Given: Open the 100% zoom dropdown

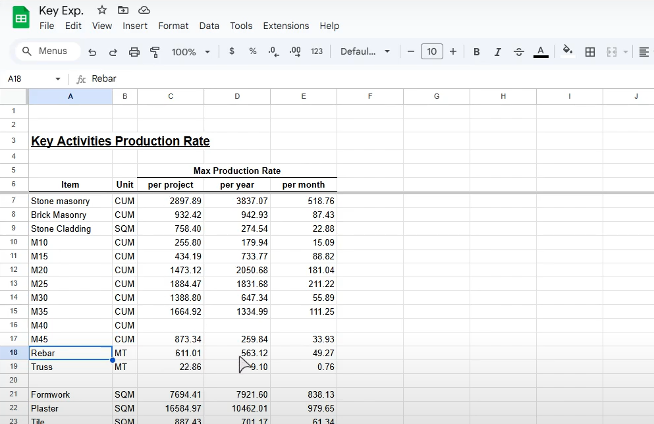Looking at the screenshot, I should tap(191, 51).
